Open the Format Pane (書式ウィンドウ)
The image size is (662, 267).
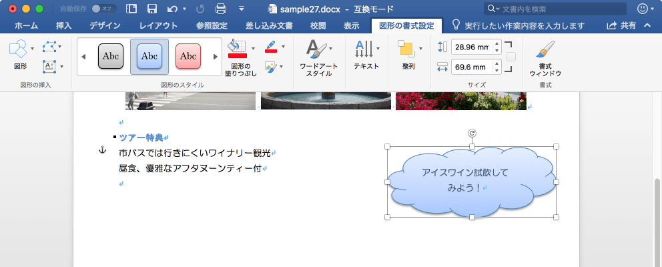(545, 58)
